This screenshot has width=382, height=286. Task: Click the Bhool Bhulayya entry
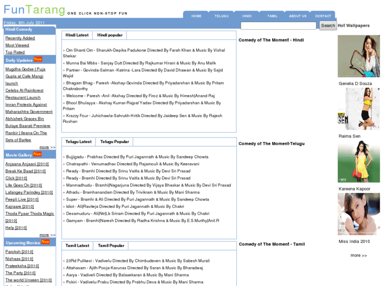[142, 105]
